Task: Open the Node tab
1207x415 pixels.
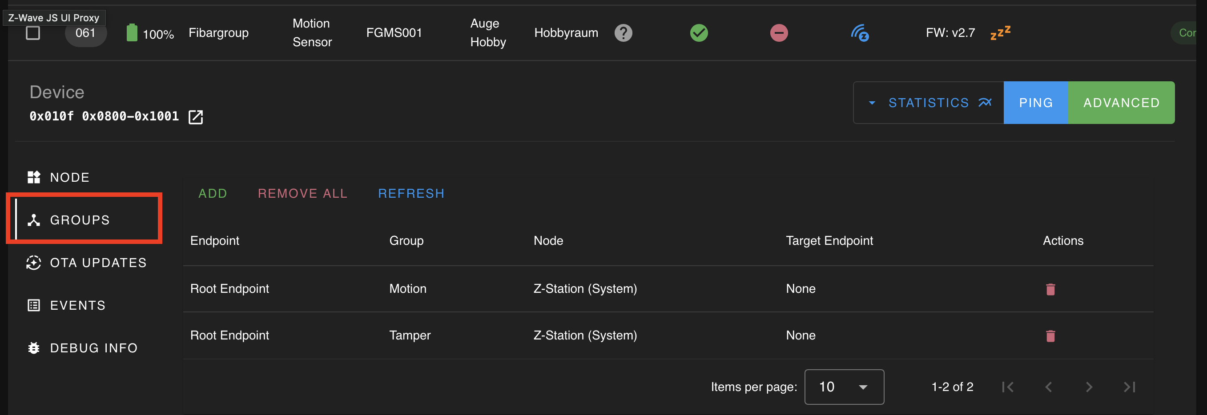Action: (69, 177)
